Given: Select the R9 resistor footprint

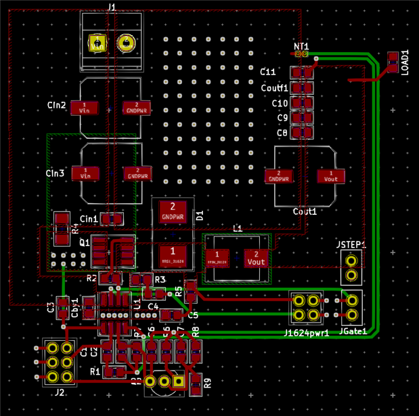Looking at the screenshot, I should 196,385.
